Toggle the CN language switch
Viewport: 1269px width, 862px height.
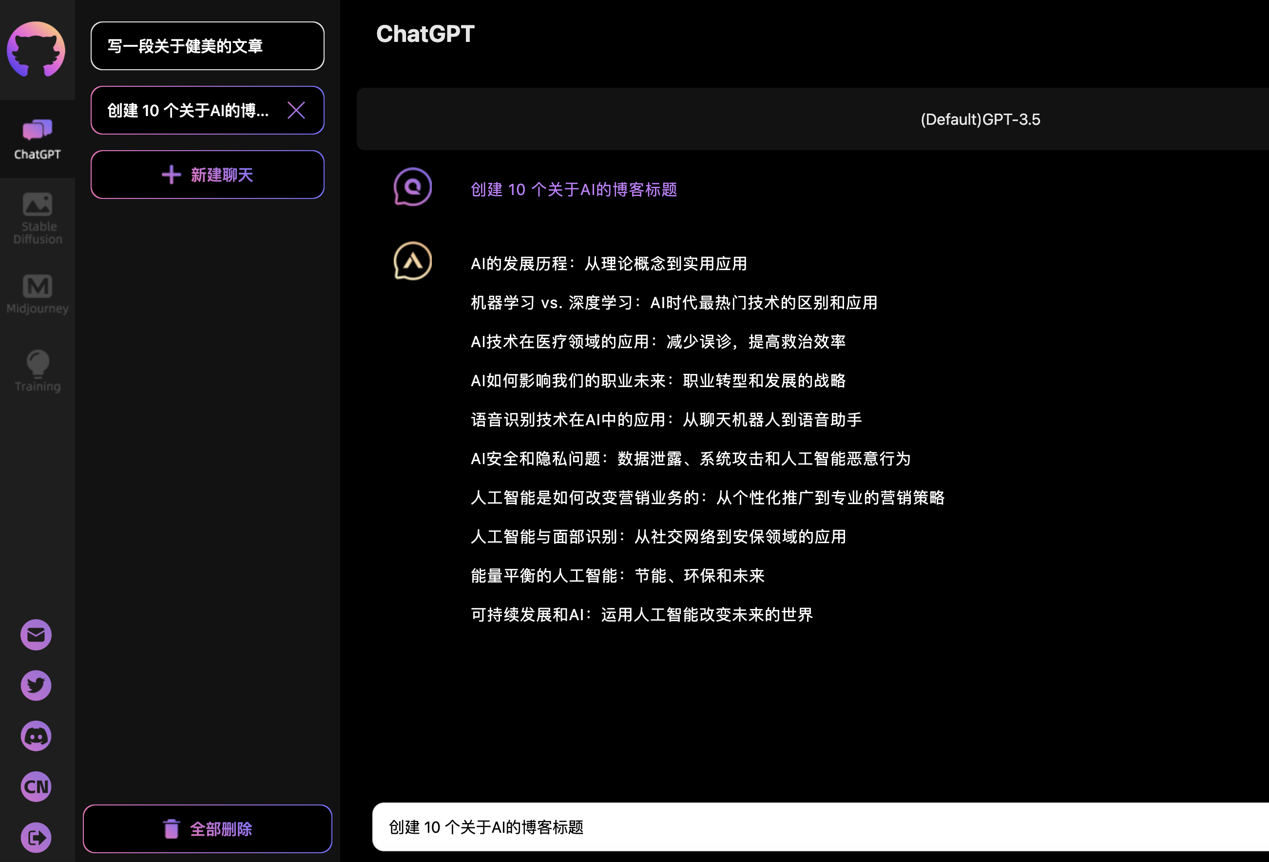pos(36,786)
